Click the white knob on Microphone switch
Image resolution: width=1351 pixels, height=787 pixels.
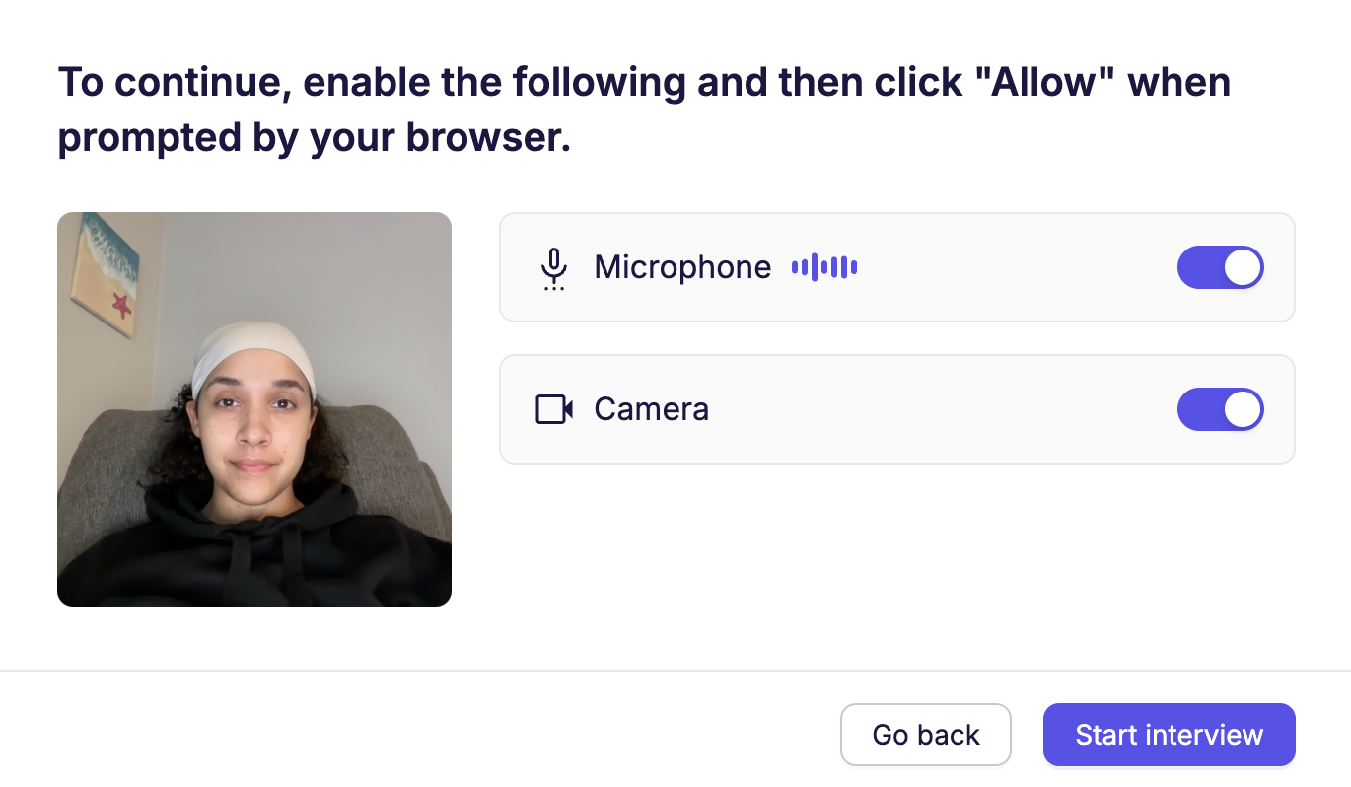click(x=1242, y=267)
